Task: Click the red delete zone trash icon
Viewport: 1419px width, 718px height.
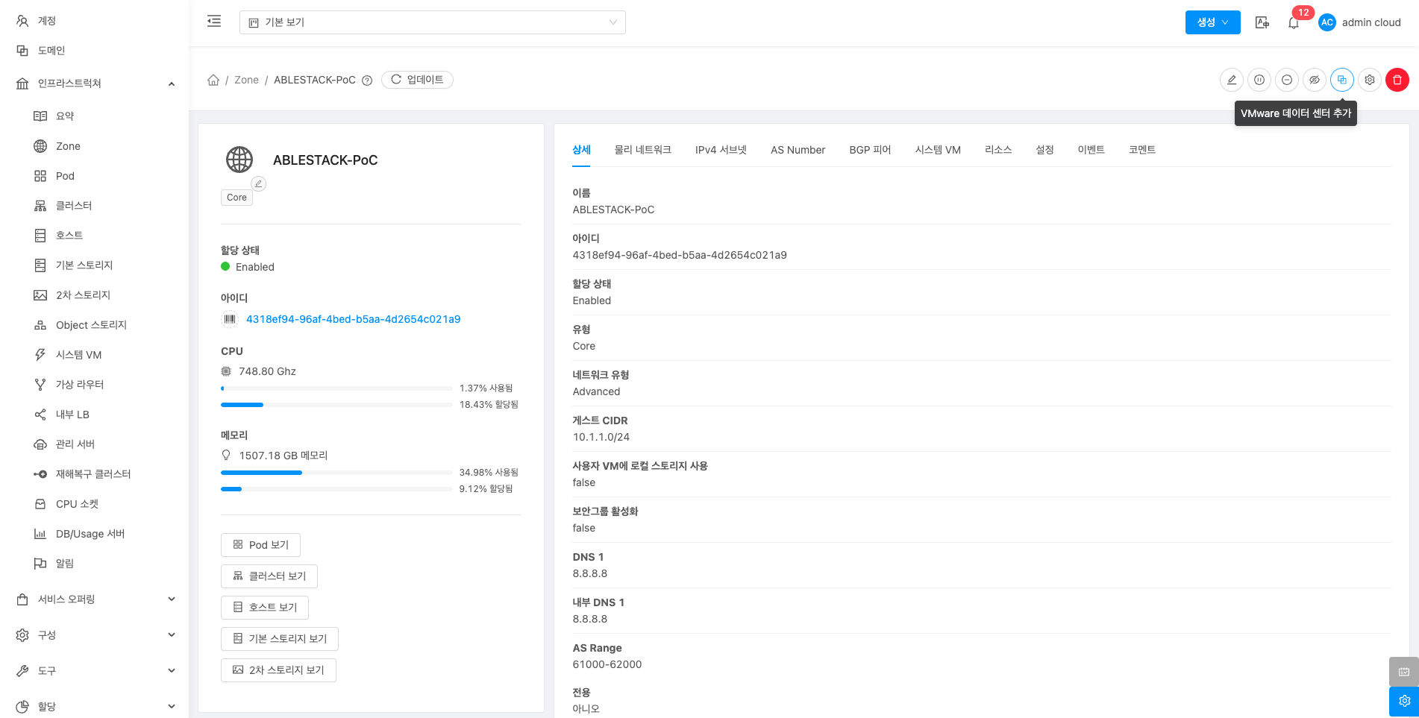Action: [x=1397, y=80]
